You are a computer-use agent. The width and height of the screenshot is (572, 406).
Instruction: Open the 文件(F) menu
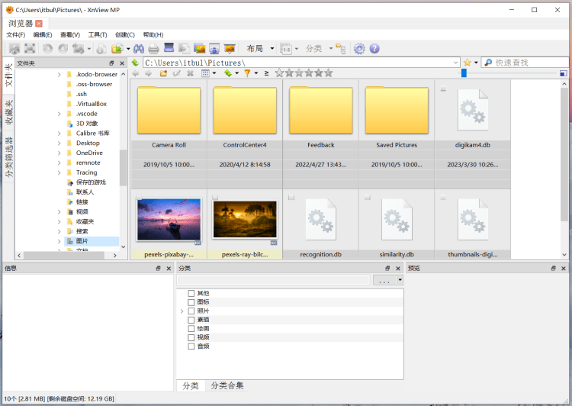point(16,34)
